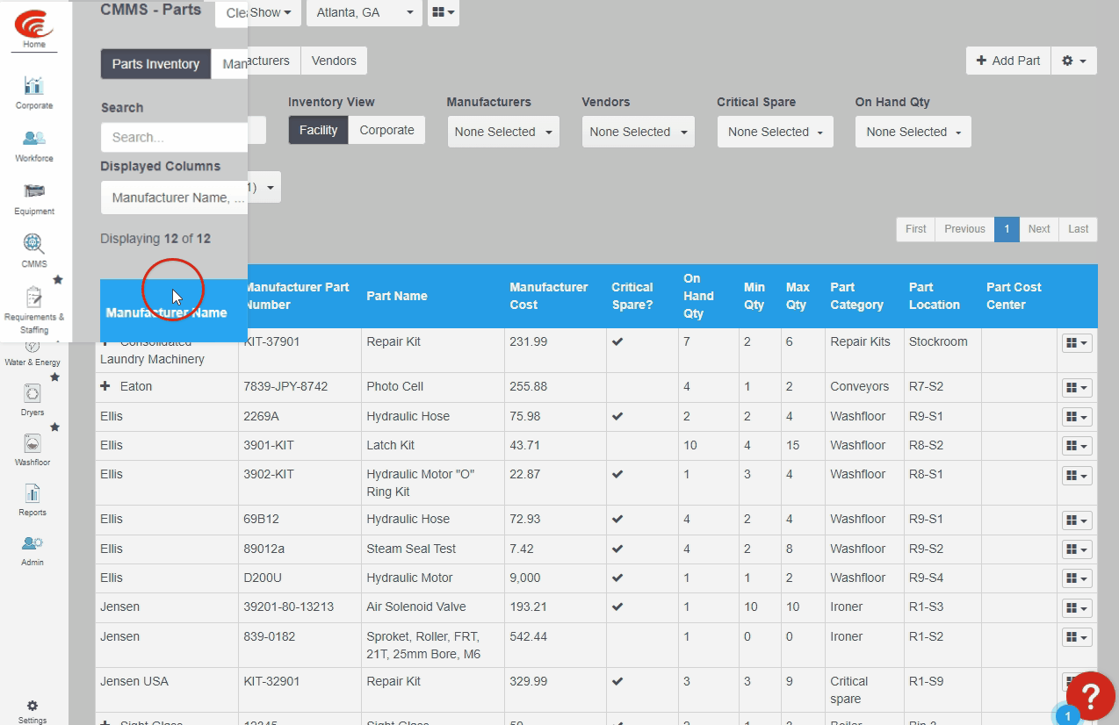Viewport: 1119px width, 725px height.
Task: Switch to the Vendors tab
Action: tap(334, 61)
